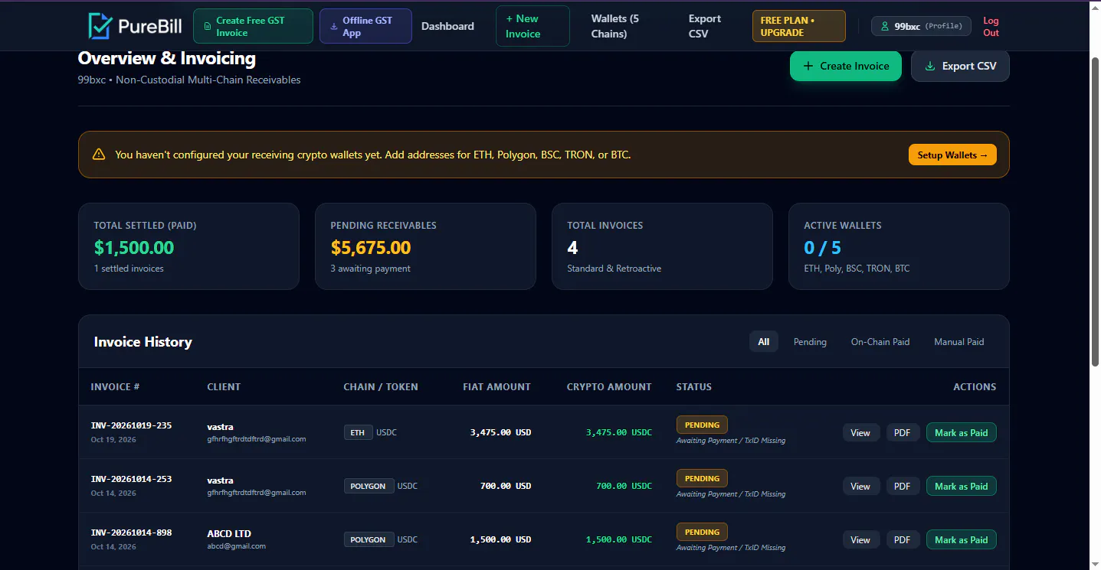Screen dimensions: 1101x570
Task: Click the Active Wallets 0 / 5 value
Action: point(822,248)
